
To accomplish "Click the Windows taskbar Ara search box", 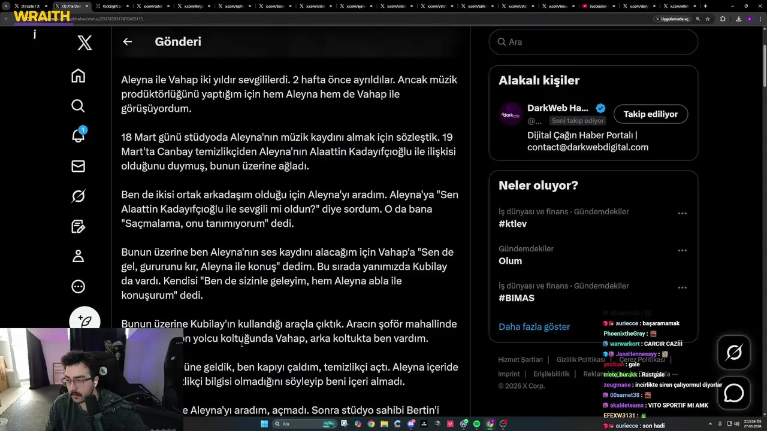I will (x=304, y=424).
